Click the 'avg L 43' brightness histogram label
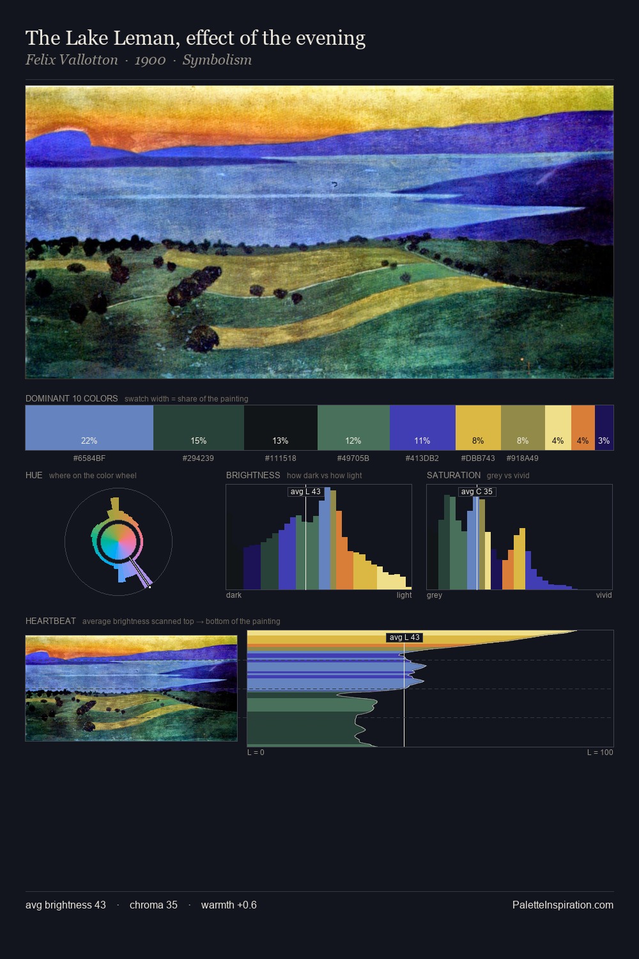Image resolution: width=639 pixels, height=959 pixels. point(305,492)
